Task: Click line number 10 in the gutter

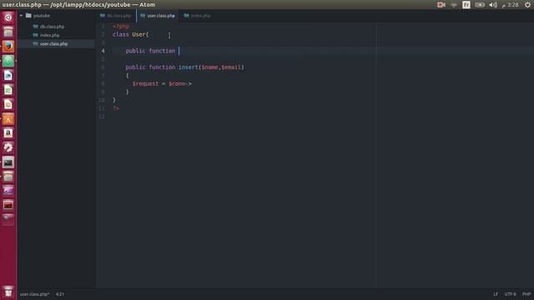Action: pyautogui.click(x=102, y=100)
